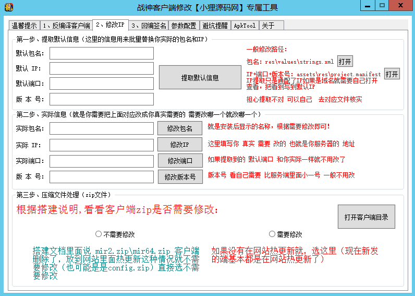Minimize the window from title bar
Image resolution: width=415 pixels, height=296 pixels.
click(x=368, y=5)
